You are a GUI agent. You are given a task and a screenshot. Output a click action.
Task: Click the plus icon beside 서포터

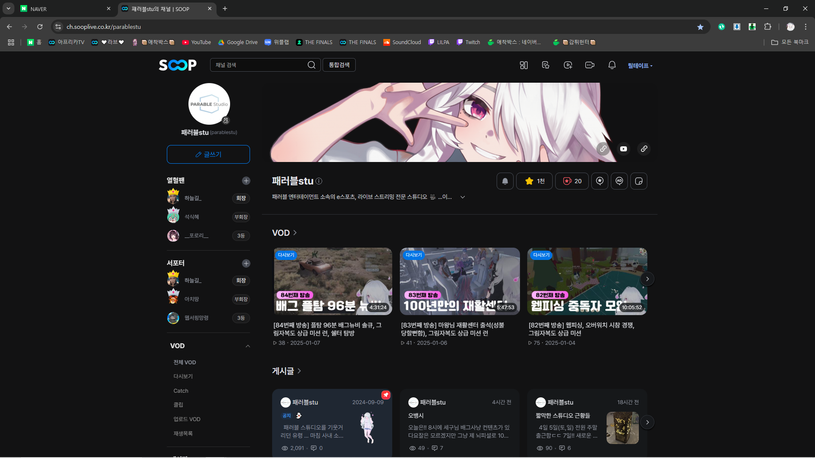point(246,263)
